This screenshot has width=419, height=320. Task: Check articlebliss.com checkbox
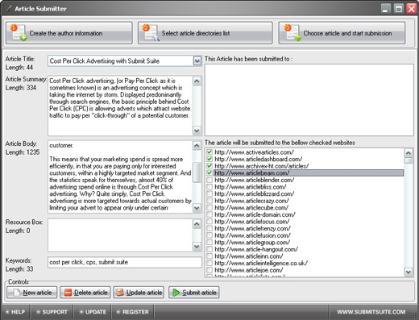pos(209,187)
